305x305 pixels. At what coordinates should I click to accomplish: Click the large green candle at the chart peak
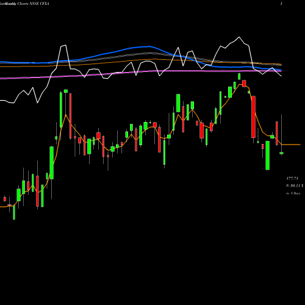[x=239, y=76]
